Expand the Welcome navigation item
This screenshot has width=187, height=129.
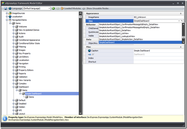(13, 26)
